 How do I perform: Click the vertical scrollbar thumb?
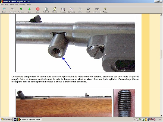tap(161, 54)
